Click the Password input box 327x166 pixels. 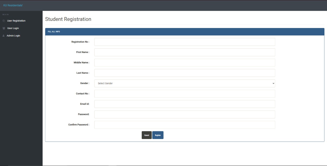point(184,114)
